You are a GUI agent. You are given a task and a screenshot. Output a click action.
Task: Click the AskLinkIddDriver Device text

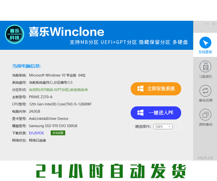pyautogui.click(x=49, y=119)
